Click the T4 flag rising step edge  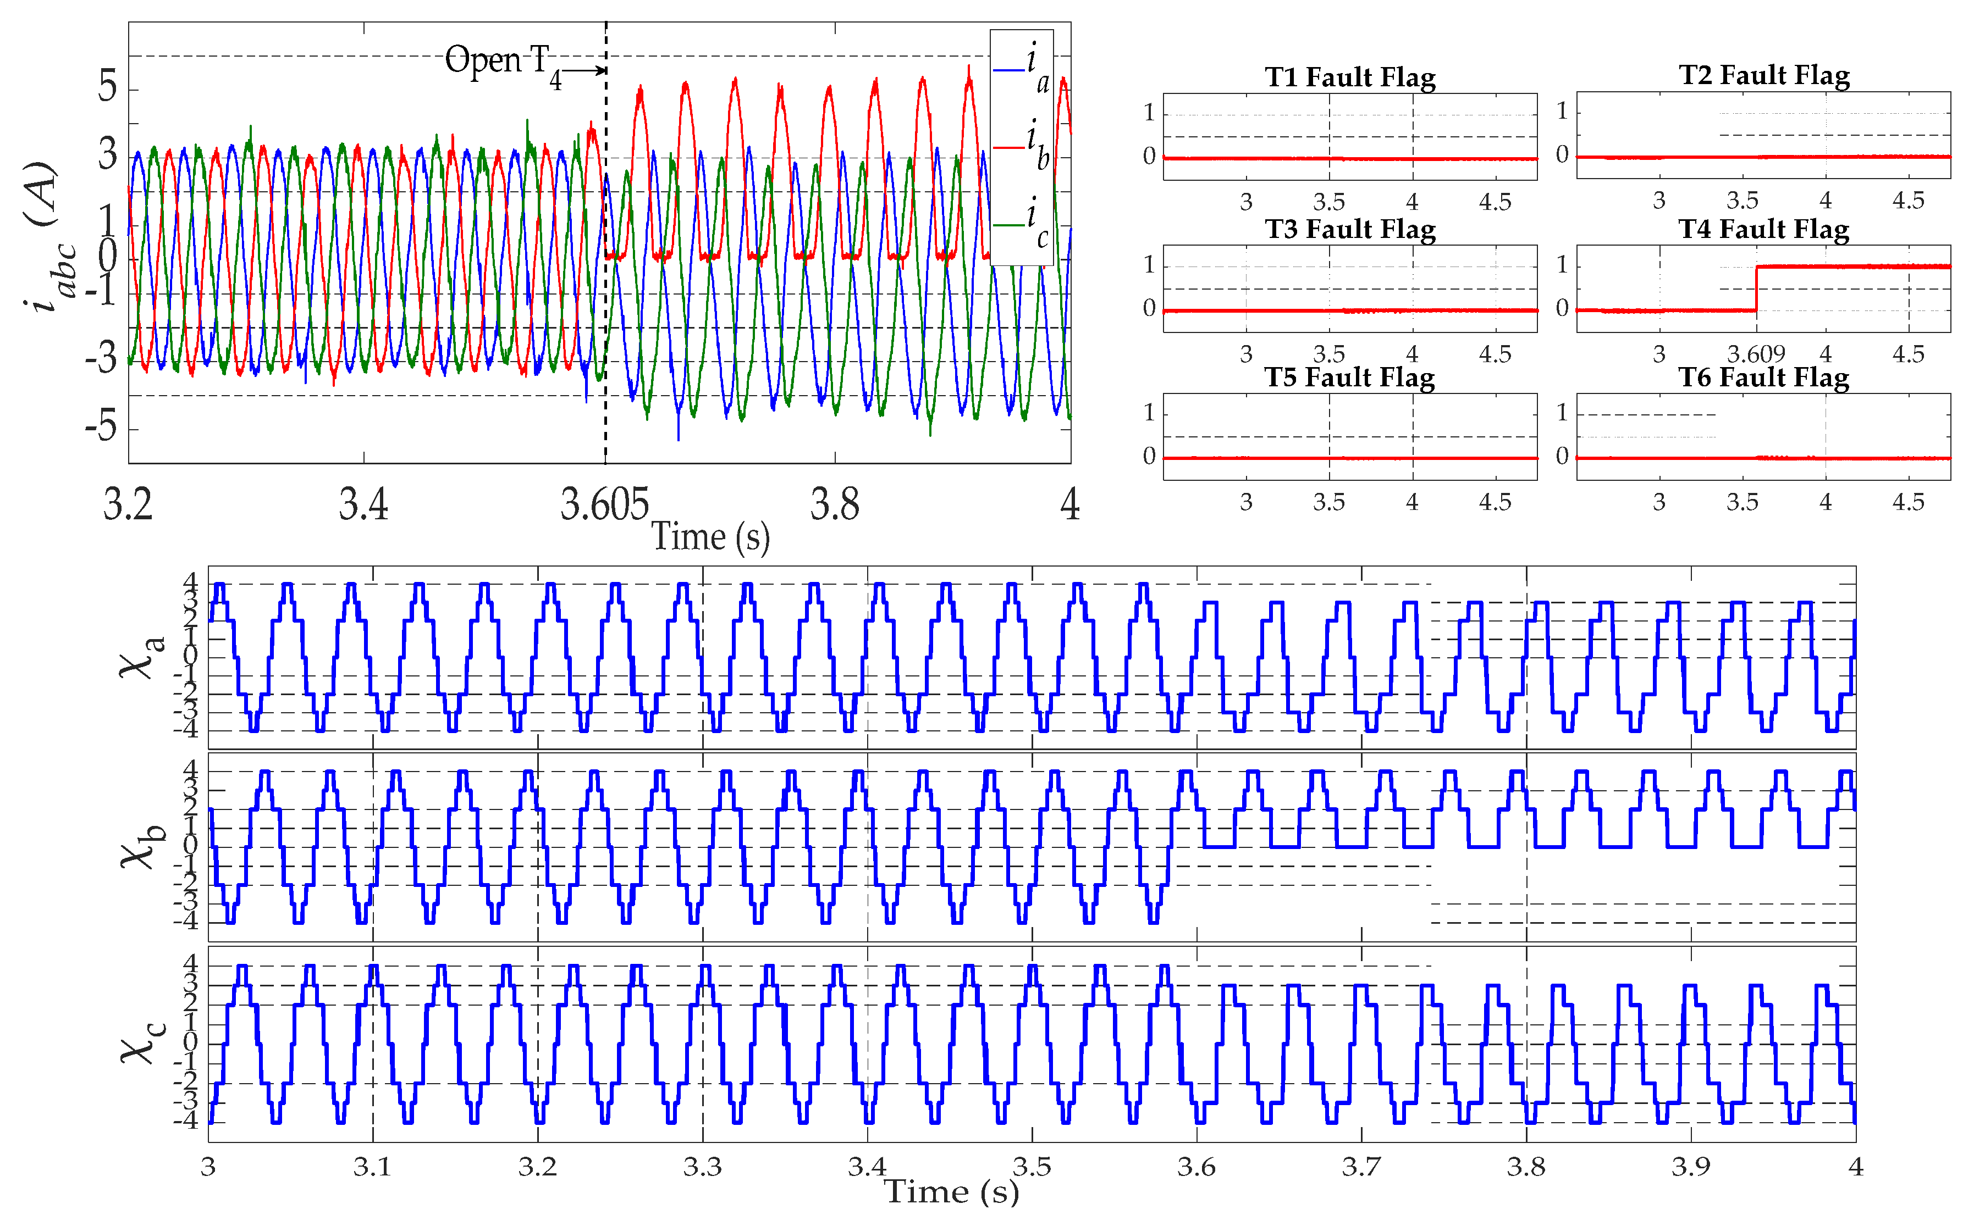[1757, 288]
